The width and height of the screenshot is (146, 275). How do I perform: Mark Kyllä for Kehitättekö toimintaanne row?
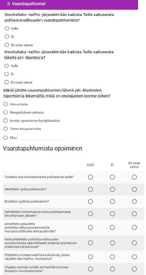click(x=91, y=214)
